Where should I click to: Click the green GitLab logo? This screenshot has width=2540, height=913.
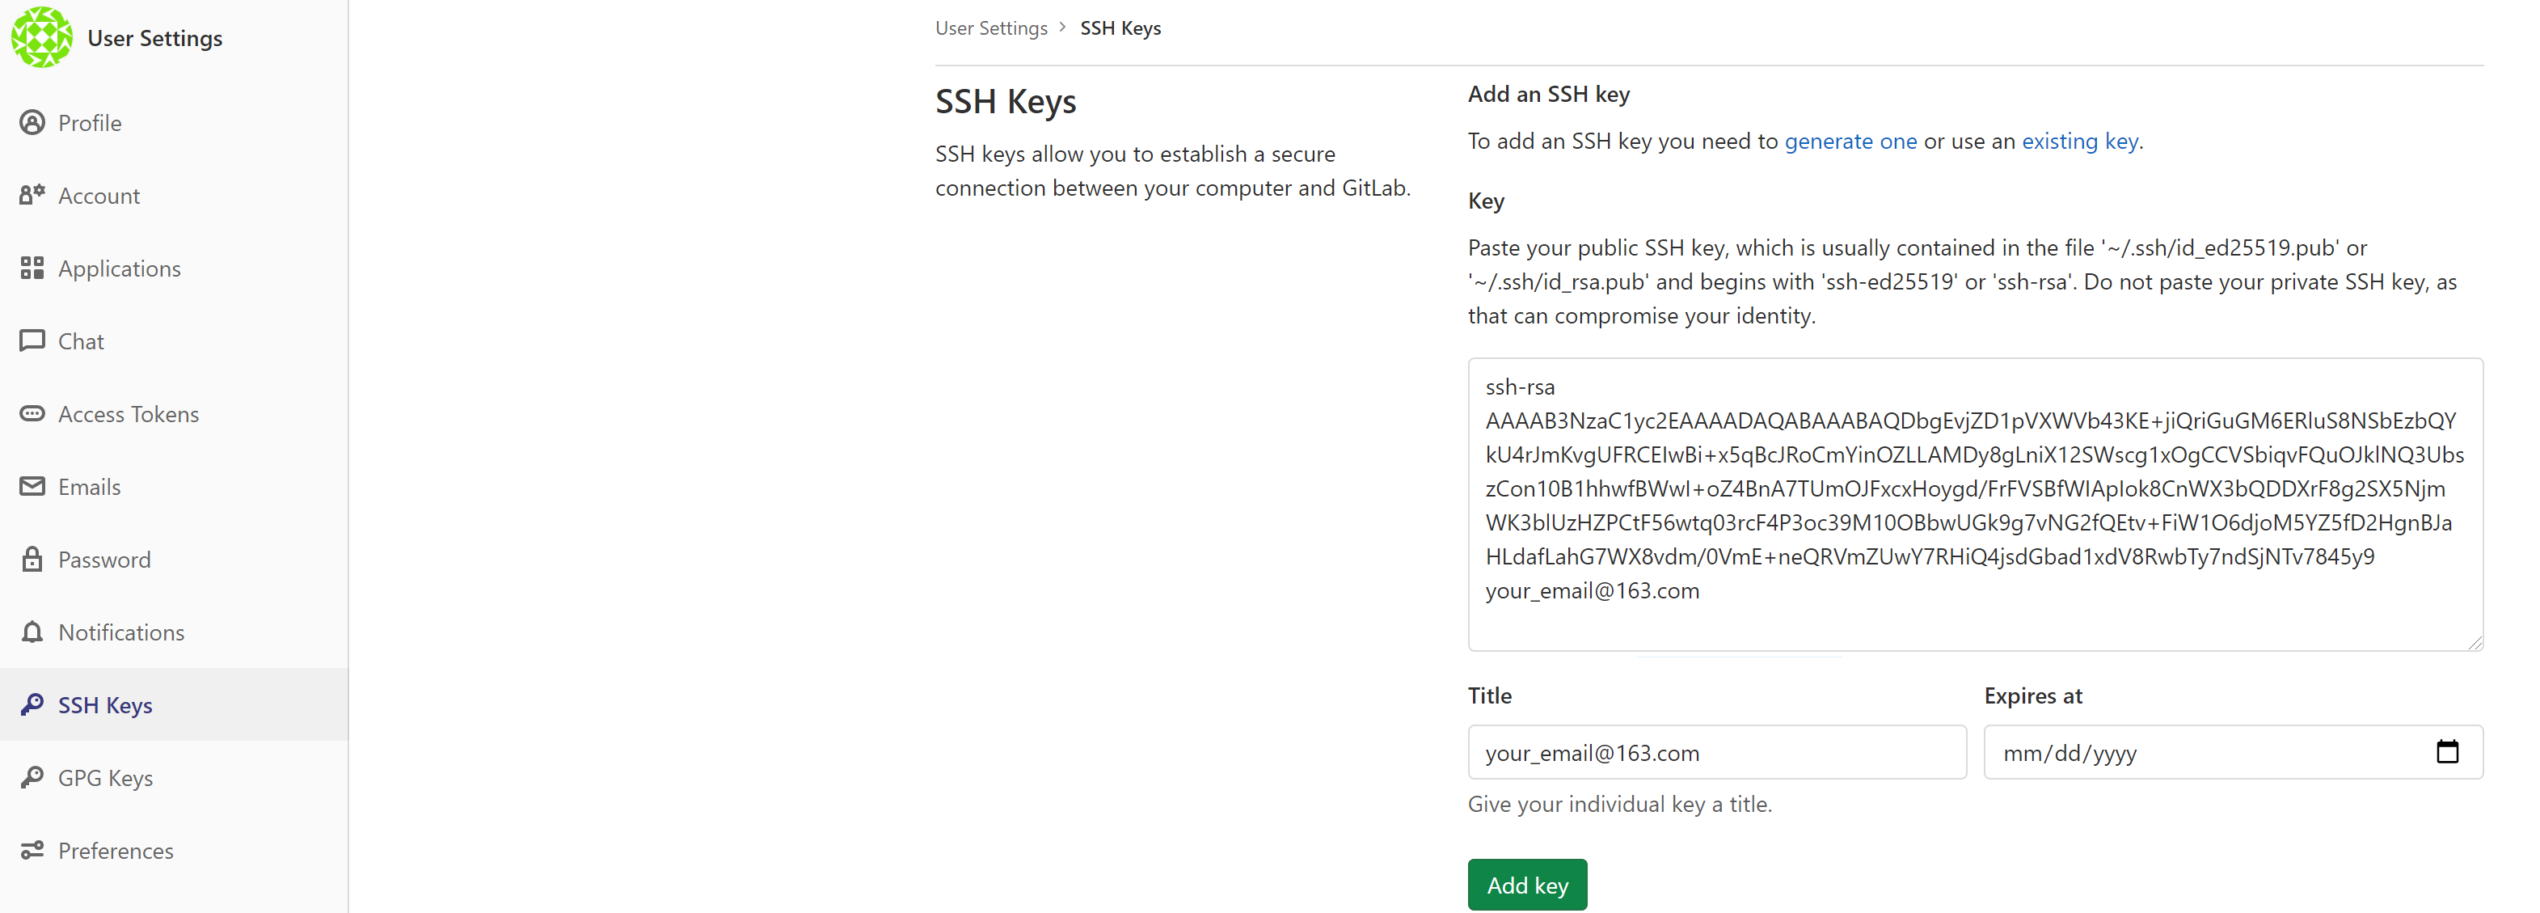(x=41, y=37)
